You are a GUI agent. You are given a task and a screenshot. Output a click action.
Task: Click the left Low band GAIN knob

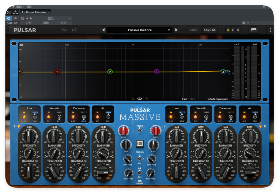[x=29, y=136]
